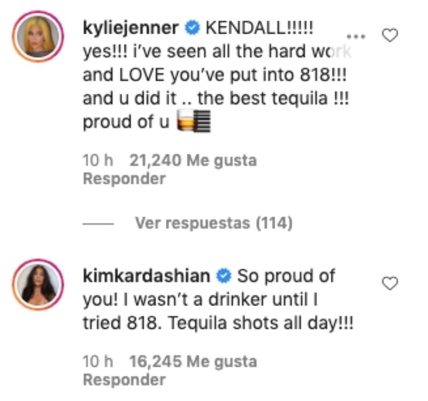
Task: Like kyliejenner's comment with the heart
Action: pyautogui.click(x=390, y=36)
